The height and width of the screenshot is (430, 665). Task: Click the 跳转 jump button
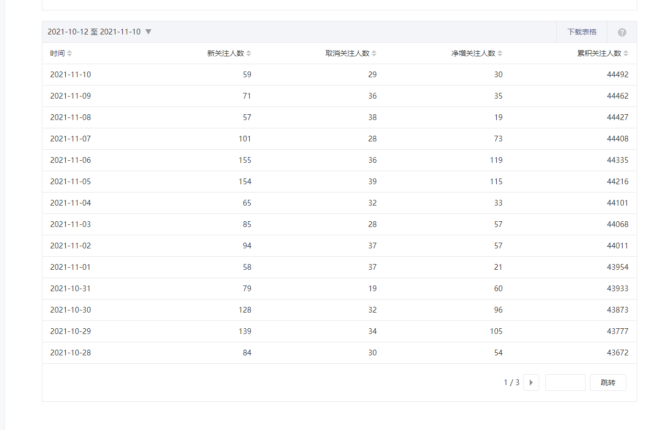pos(608,383)
